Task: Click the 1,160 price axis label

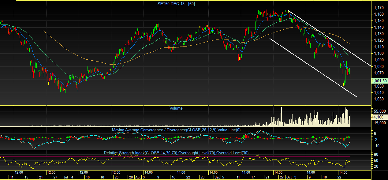Action: point(379,14)
